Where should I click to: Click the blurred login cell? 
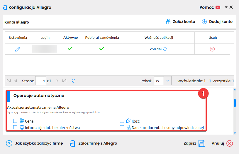coord(45,49)
